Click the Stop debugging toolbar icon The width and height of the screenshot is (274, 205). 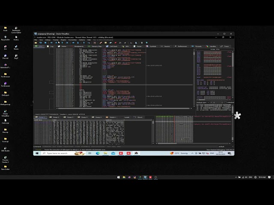coord(45,43)
